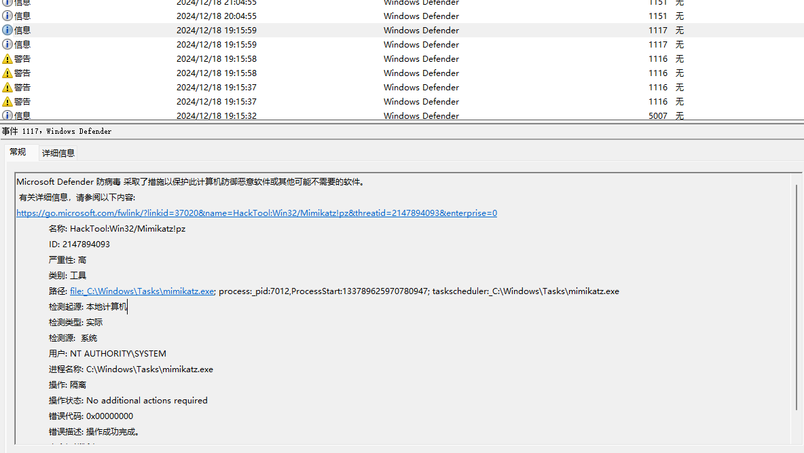Open the 详细信息 tab
Viewport: 804px width, 453px height.
tap(58, 153)
